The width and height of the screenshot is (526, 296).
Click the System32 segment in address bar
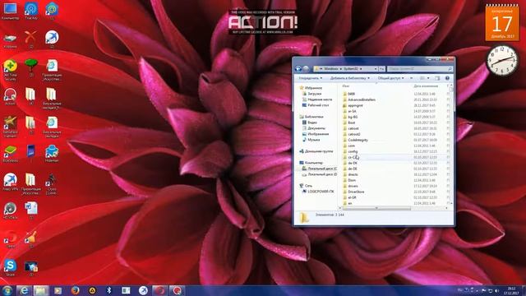(351, 69)
